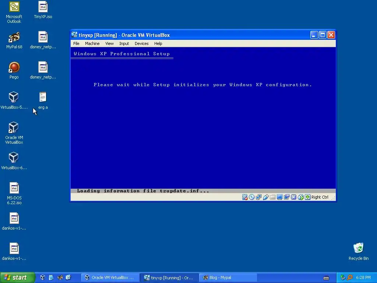
Task: Click the mouse integration indicator icon
Action: click(x=300, y=197)
